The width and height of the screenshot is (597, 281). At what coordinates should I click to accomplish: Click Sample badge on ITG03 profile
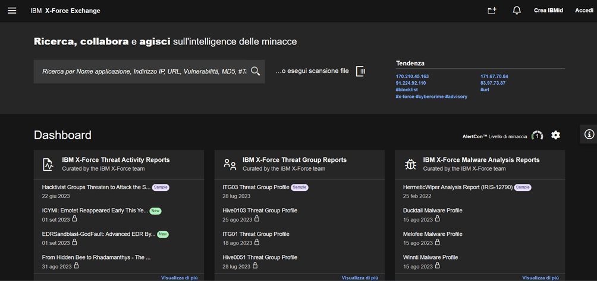click(299, 187)
